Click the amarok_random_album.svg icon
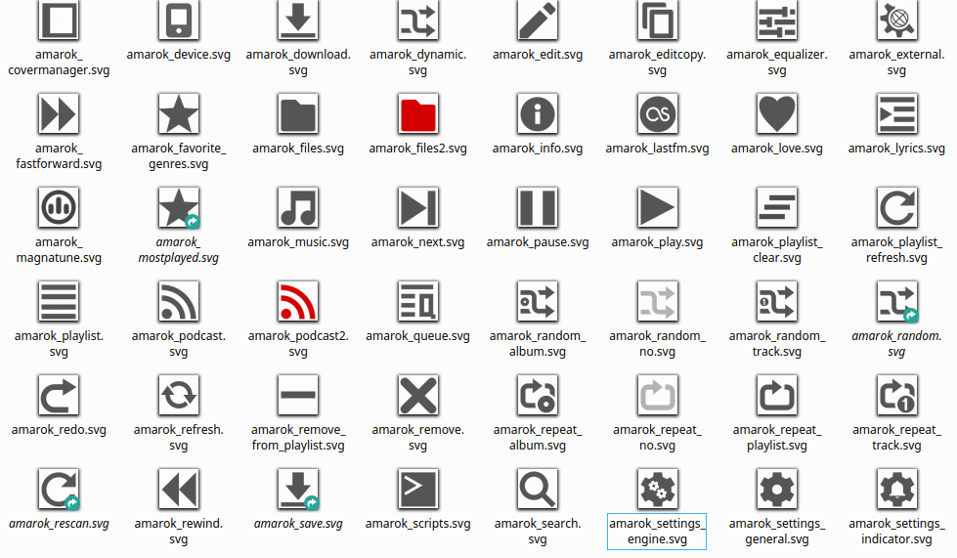957x558 pixels. click(x=537, y=302)
